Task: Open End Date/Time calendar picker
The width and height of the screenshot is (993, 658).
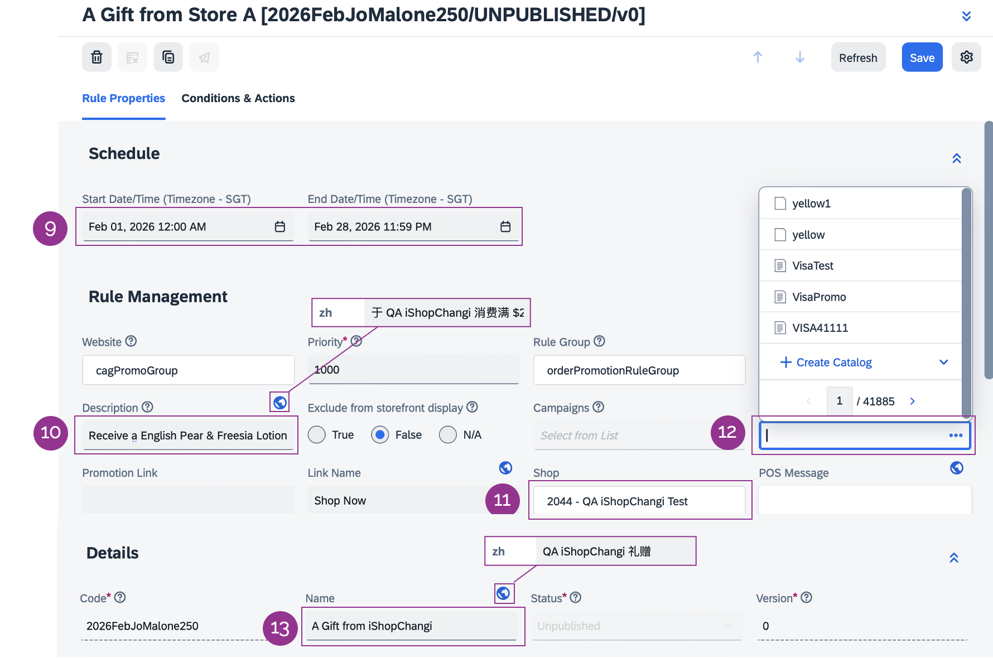Action: coord(505,226)
